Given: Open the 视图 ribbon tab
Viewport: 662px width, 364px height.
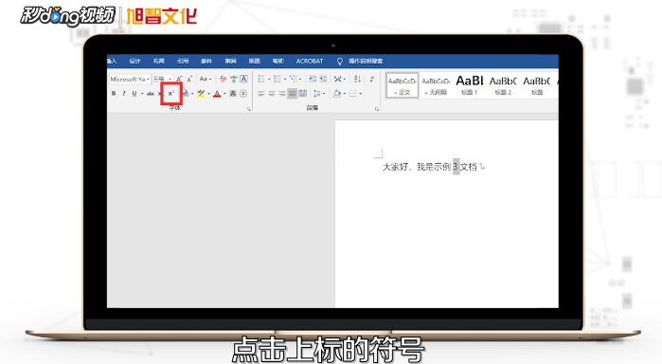Looking at the screenshot, I should point(254,62).
